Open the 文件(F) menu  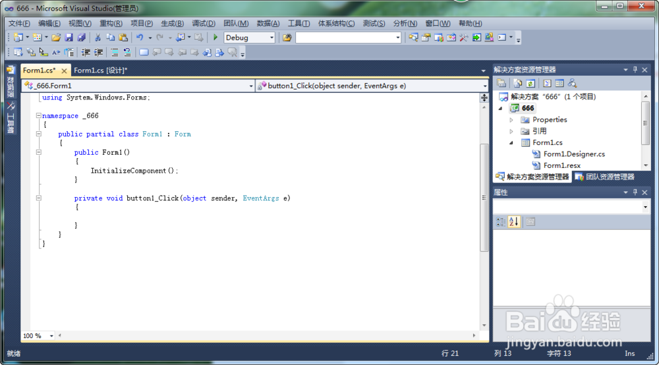click(x=19, y=24)
